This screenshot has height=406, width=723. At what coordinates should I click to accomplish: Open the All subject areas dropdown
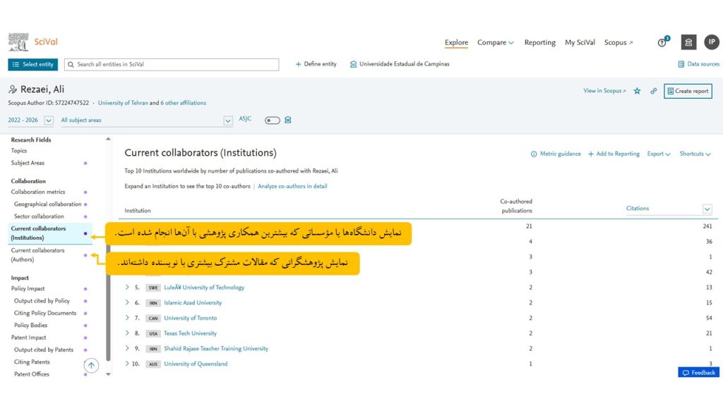[147, 120]
